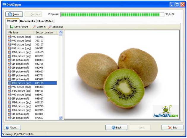Select GIF icon at sector 870607

9,118
